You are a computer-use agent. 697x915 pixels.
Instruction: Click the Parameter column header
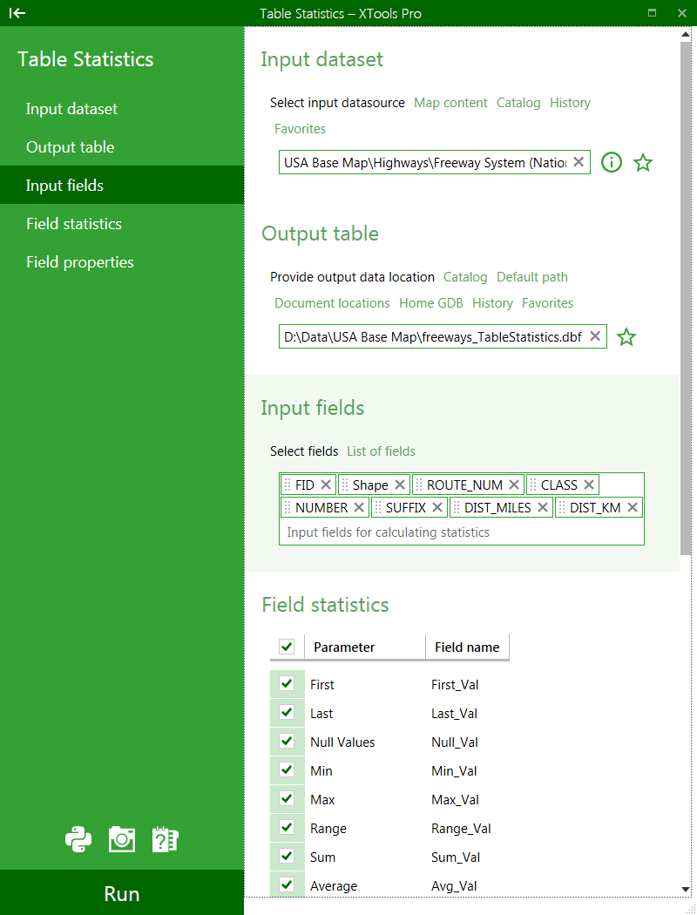[x=365, y=647]
